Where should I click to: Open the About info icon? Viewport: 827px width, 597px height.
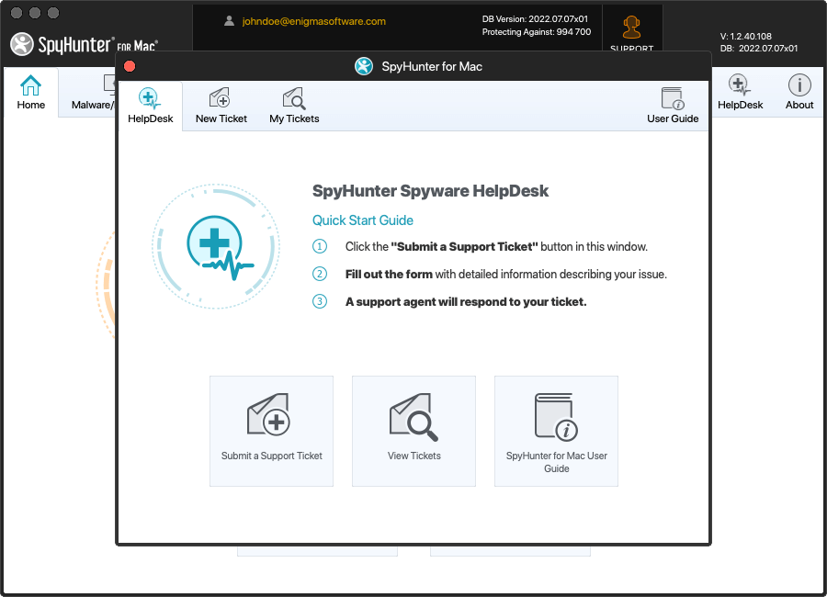point(799,86)
